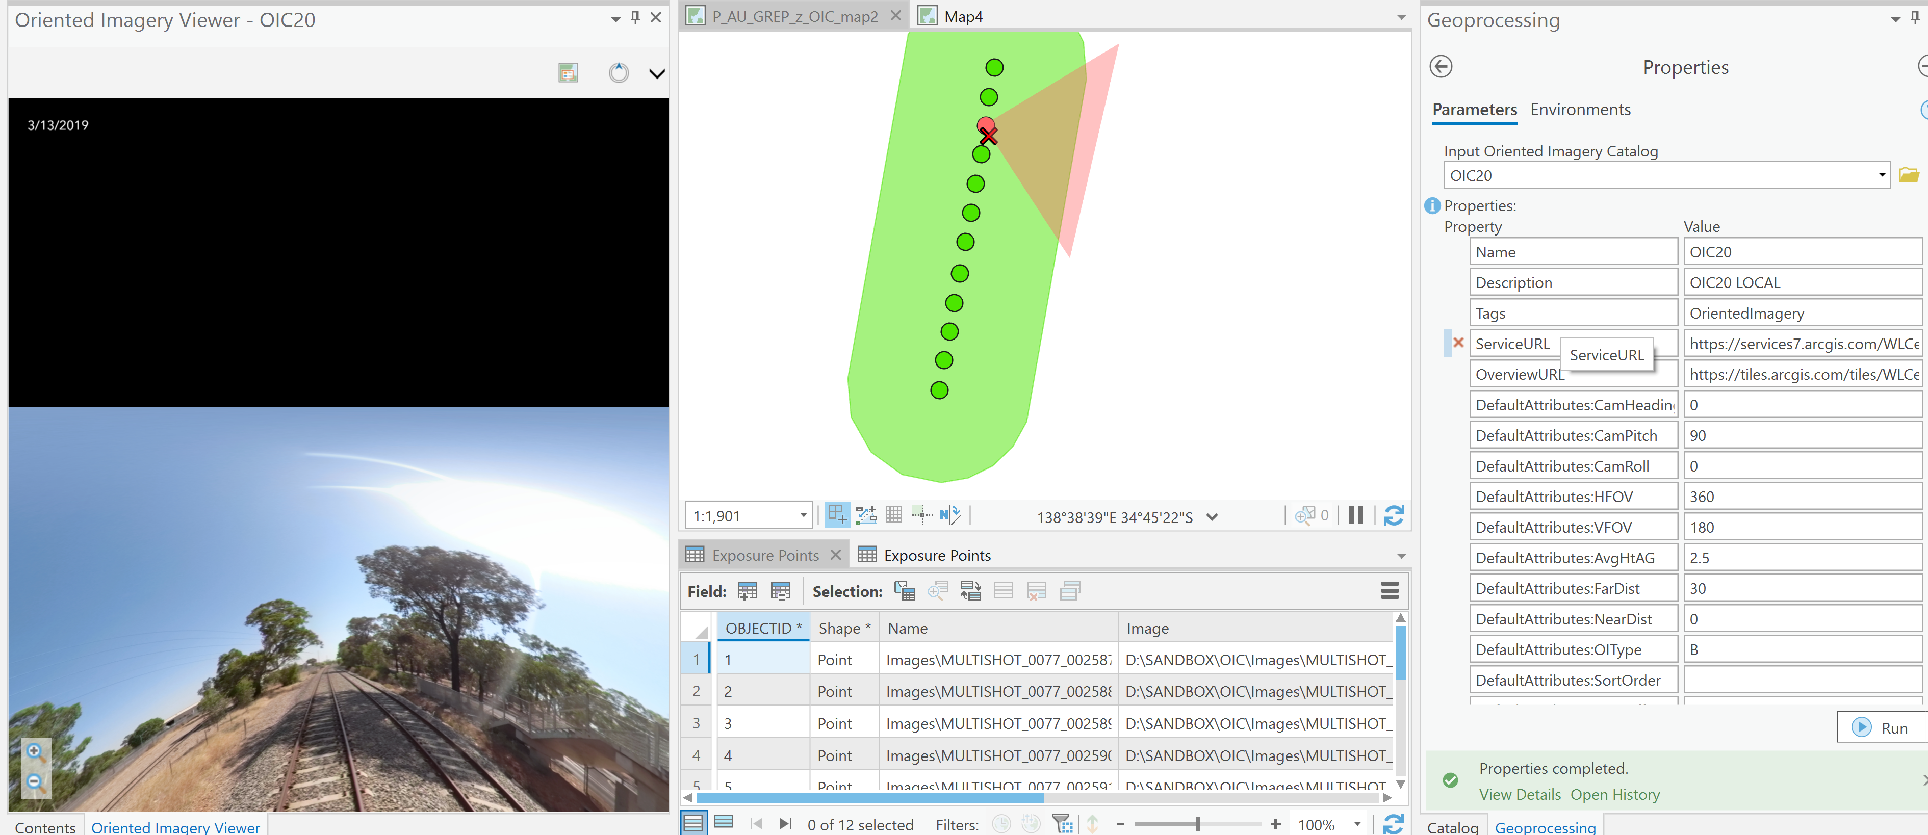Show selected records view button

click(724, 823)
